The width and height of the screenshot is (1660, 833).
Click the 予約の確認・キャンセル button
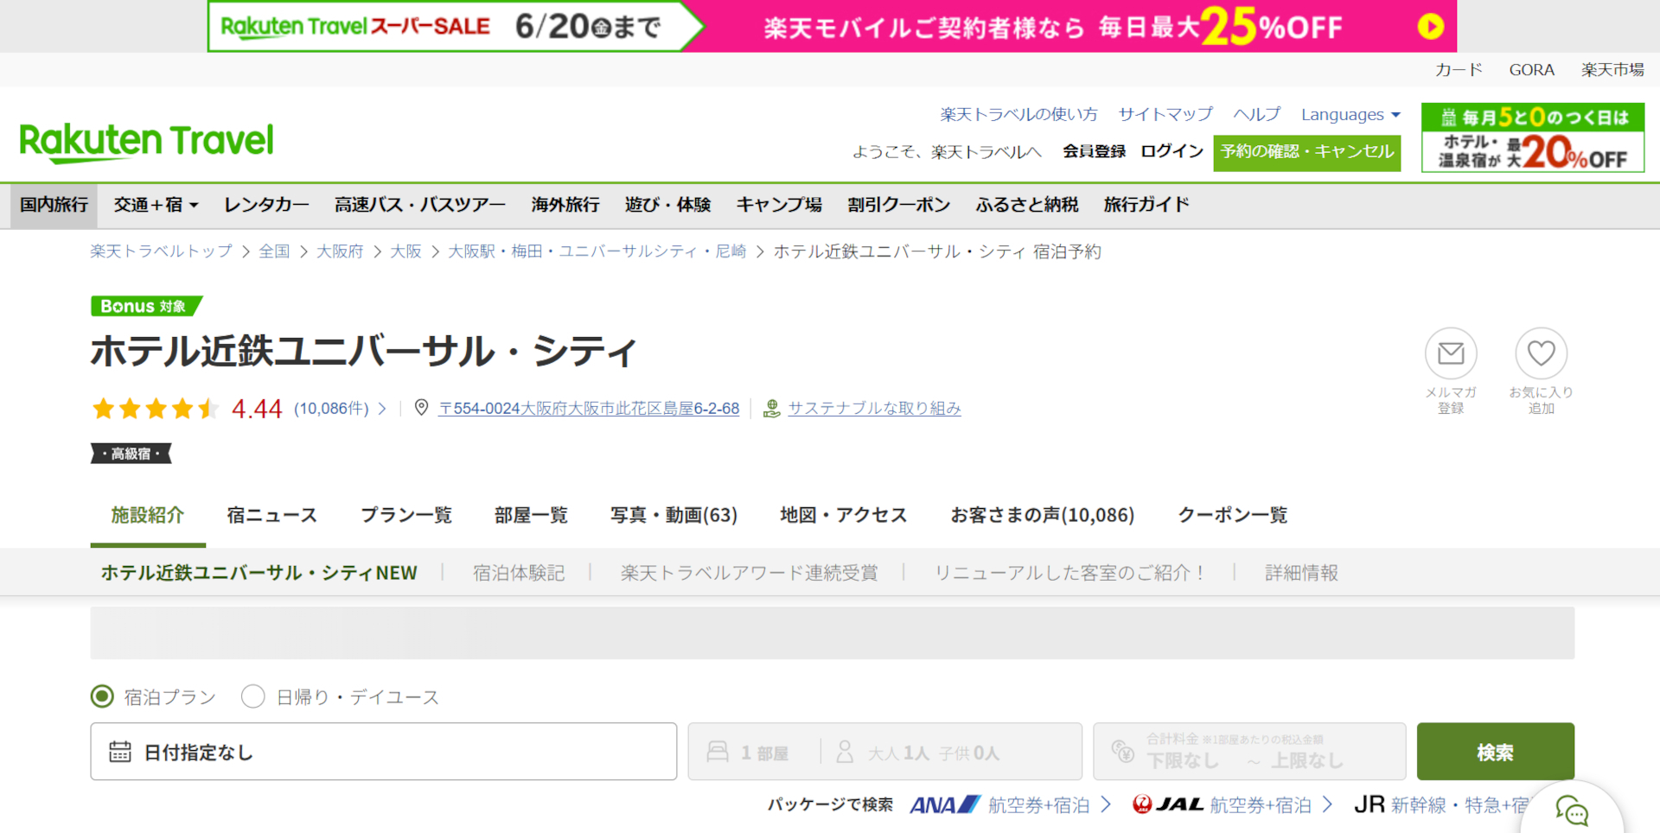[1306, 153]
